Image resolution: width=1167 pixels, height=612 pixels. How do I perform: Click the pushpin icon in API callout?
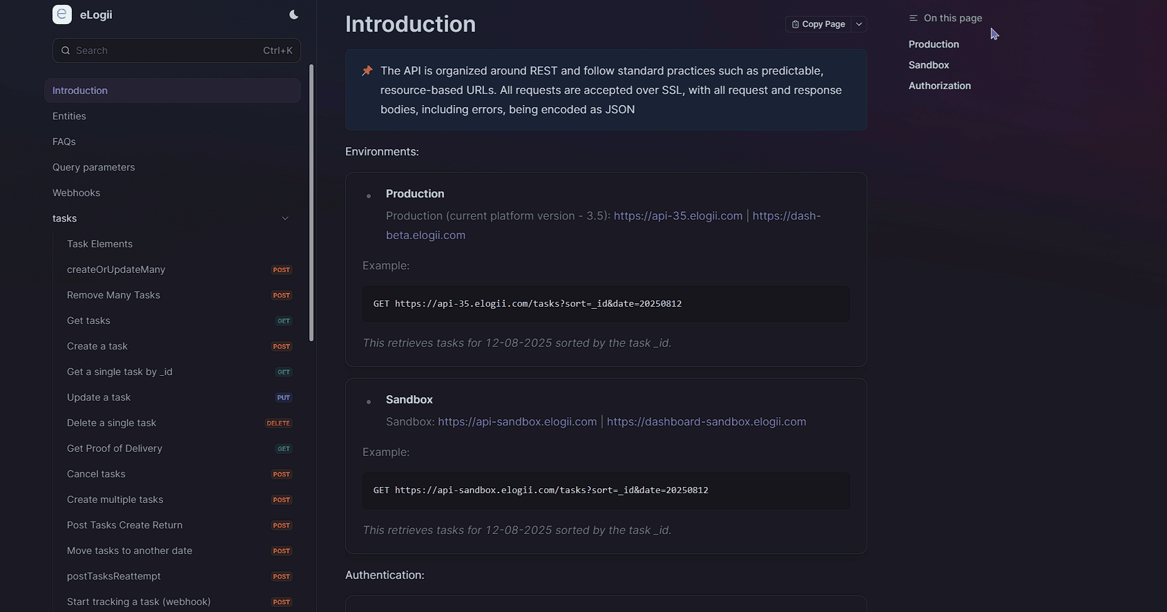point(367,70)
